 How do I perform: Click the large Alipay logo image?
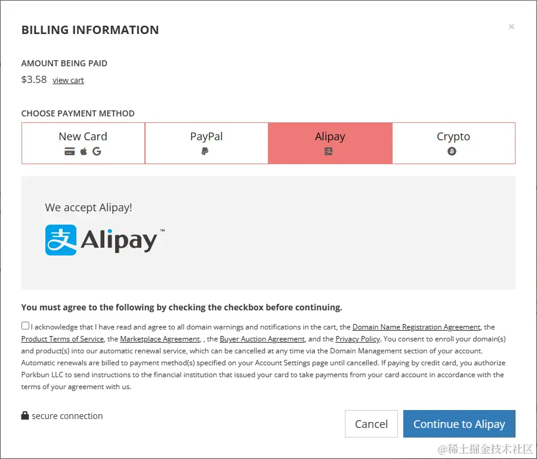[x=105, y=240]
